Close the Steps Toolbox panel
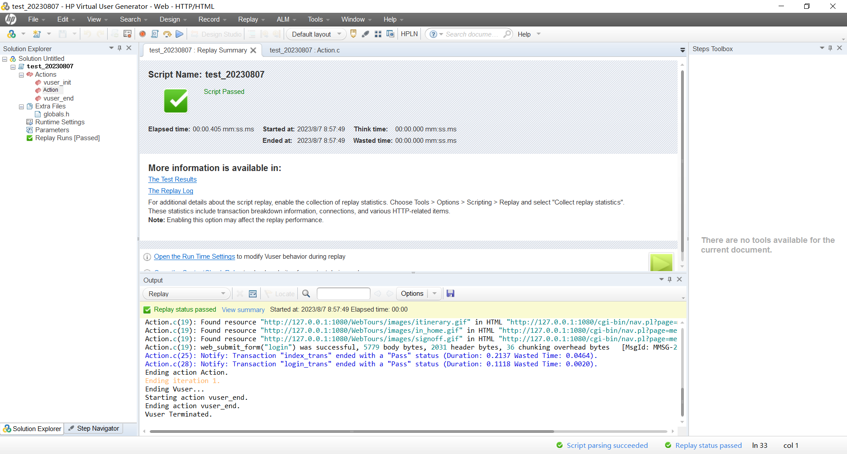The image size is (847, 454). (x=840, y=48)
